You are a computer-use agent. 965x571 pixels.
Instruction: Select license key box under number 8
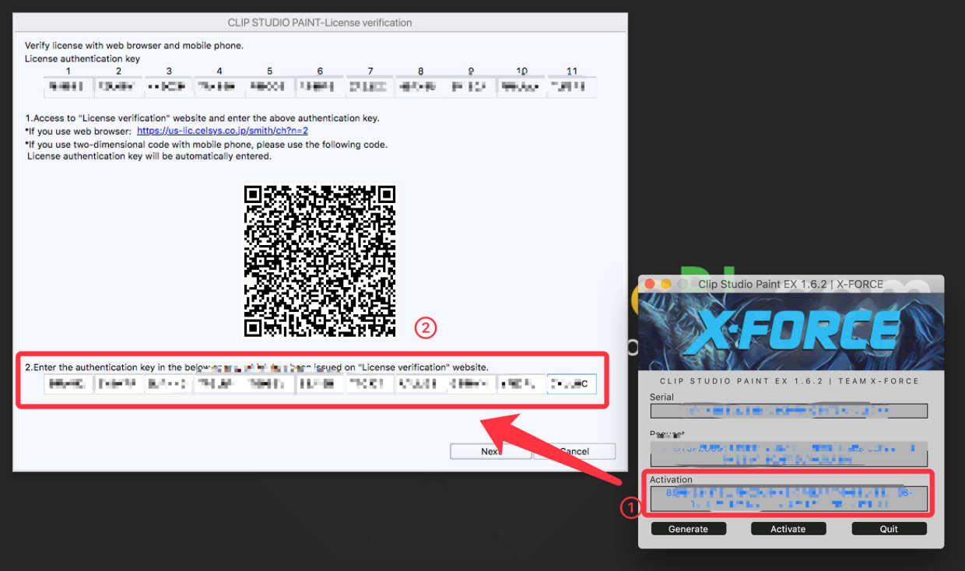[421, 87]
